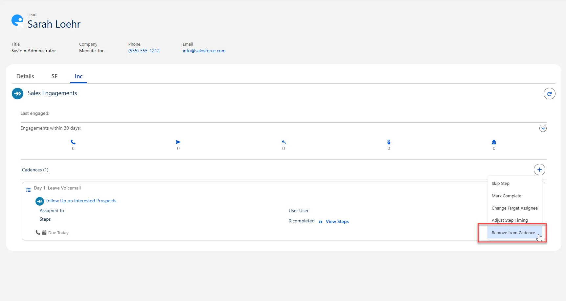Screen dimensions: 566x301
Task: Click the link clicks engagement icon
Action: click(389, 142)
